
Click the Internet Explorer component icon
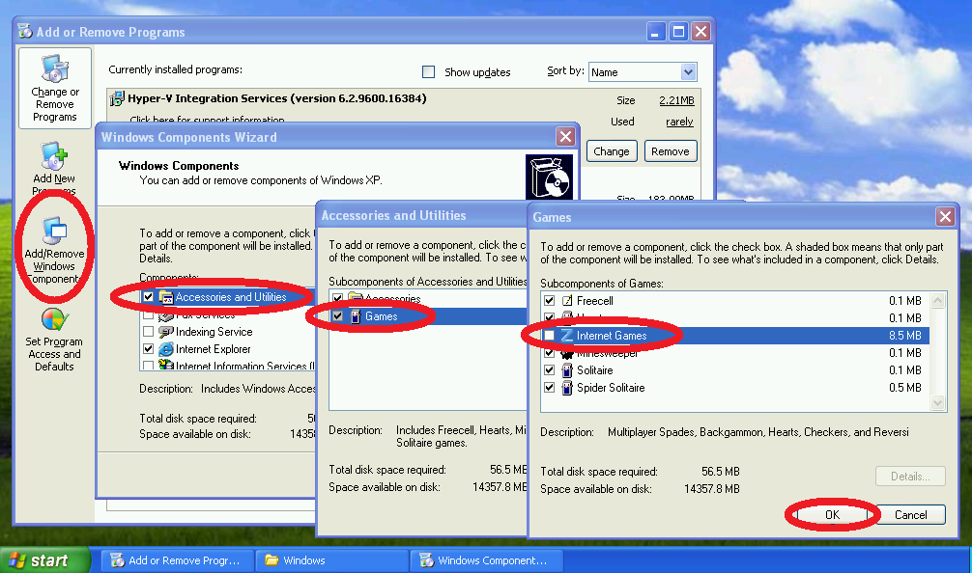pos(166,349)
